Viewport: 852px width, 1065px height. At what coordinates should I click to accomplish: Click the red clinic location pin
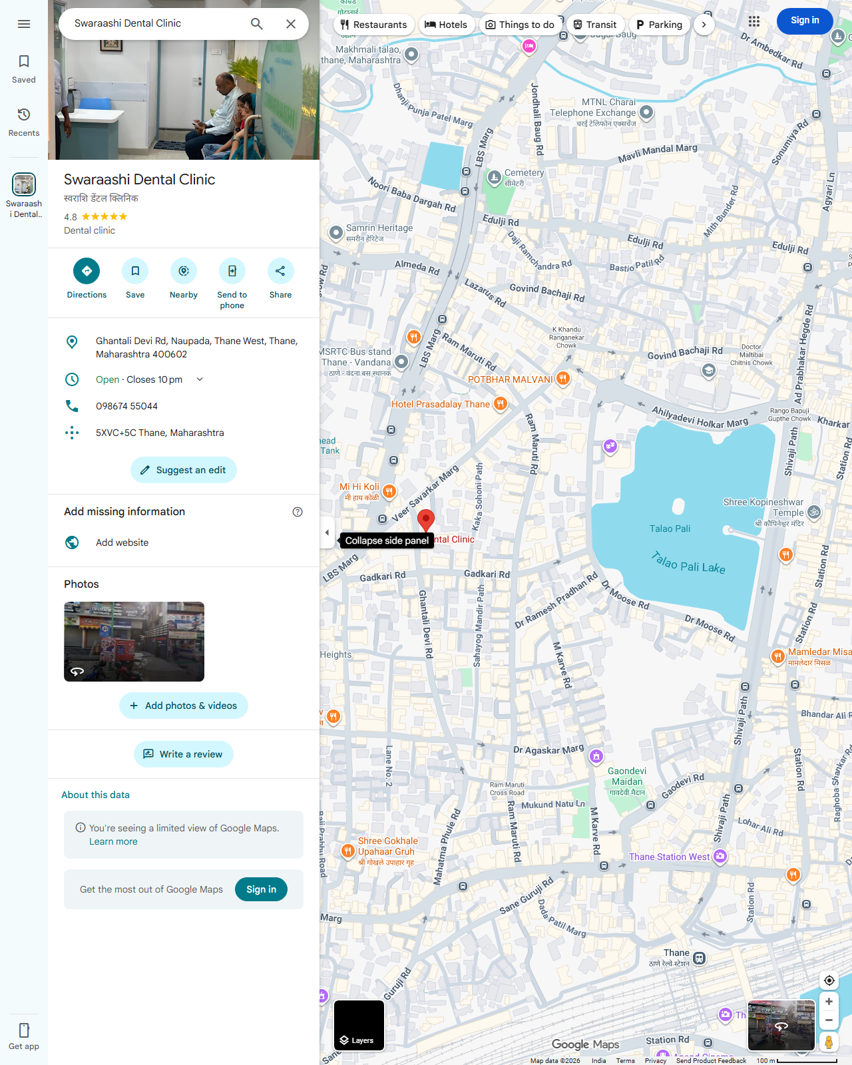426,521
